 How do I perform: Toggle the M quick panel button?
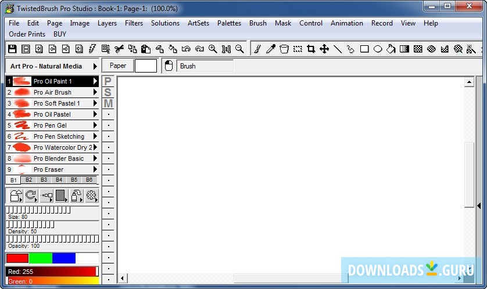point(108,103)
